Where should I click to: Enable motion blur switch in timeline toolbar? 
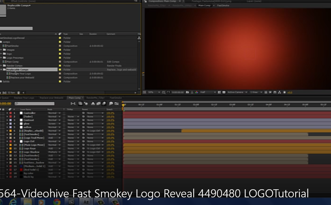104,104
